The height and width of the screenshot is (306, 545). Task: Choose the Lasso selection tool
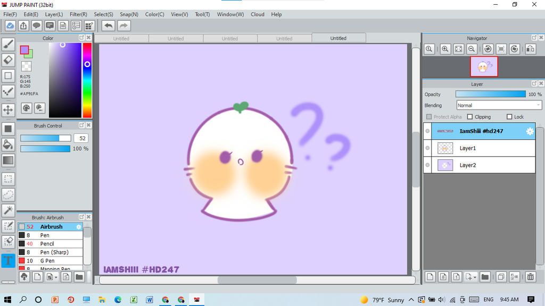[x=8, y=194]
